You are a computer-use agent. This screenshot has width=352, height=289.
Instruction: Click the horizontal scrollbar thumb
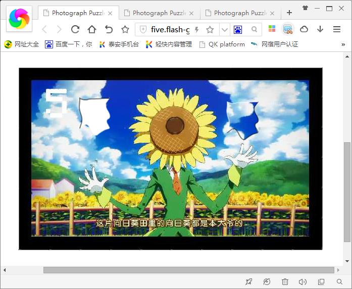pos(188,270)
